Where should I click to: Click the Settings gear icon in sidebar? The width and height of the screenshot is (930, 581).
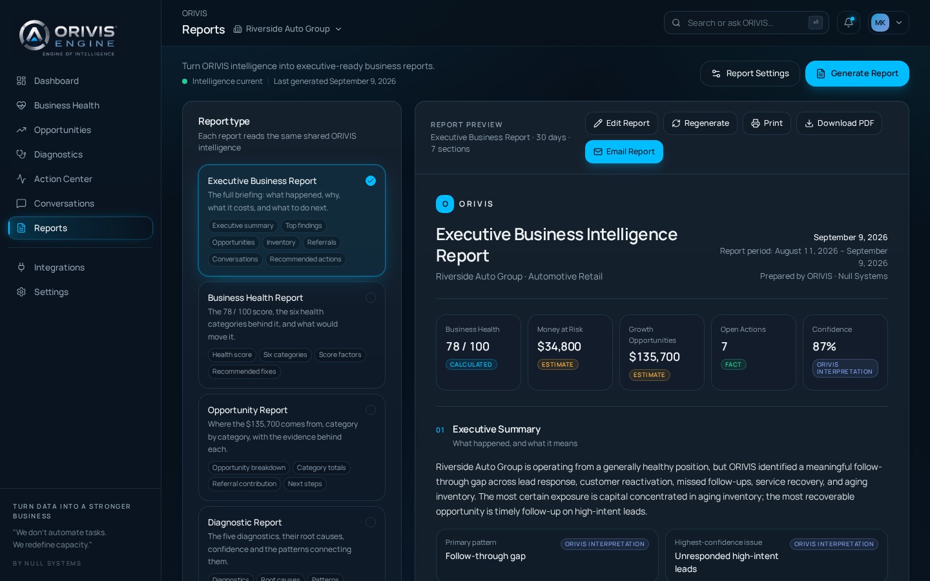(21, 292)
